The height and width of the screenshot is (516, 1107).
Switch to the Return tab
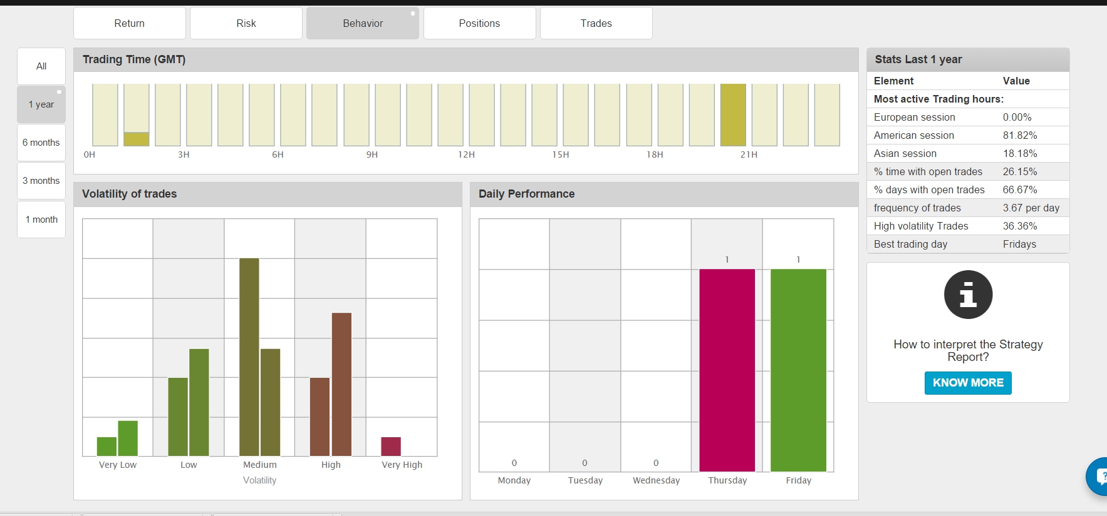130,23
